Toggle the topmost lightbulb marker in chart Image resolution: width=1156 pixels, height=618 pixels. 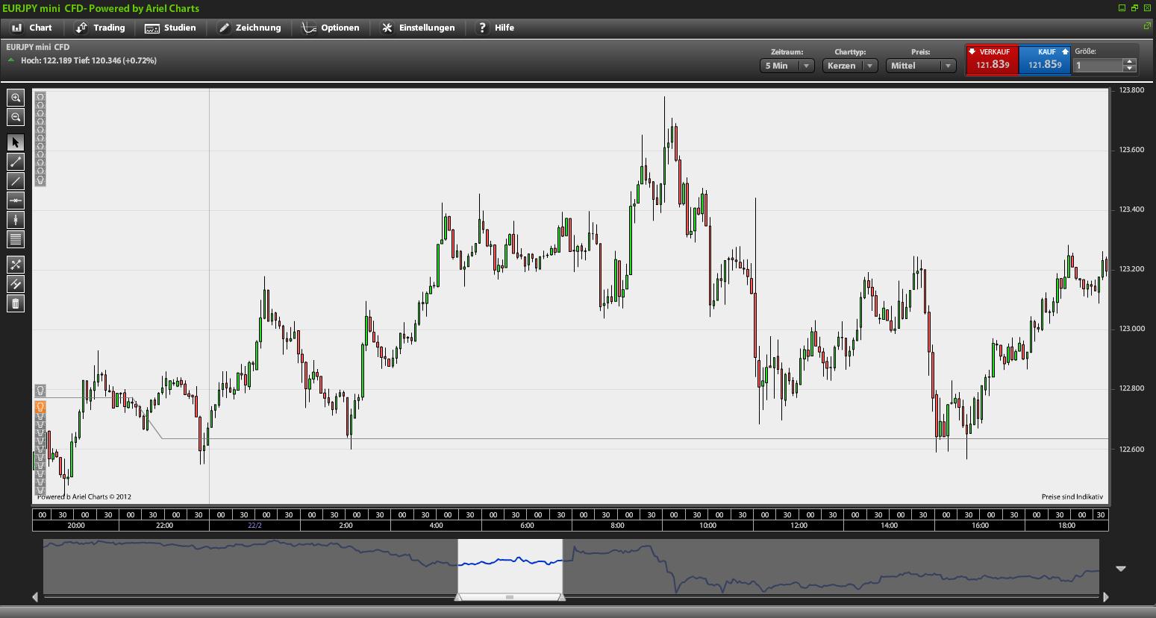click(x=40, y=97)
